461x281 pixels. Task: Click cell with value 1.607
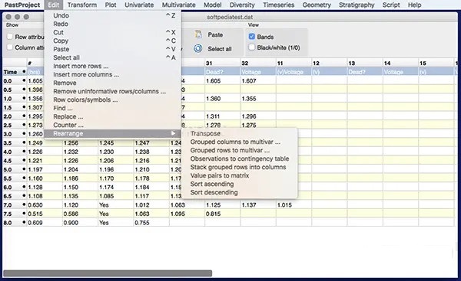tap(258, 81)
